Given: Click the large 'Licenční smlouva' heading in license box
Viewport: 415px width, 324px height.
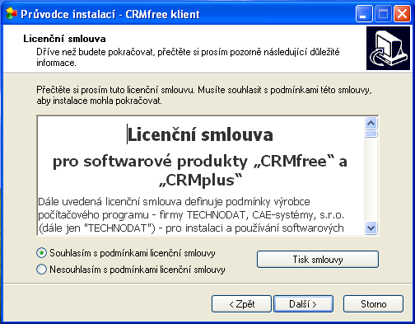Looking at the screenshot, I should click(200, 135).
